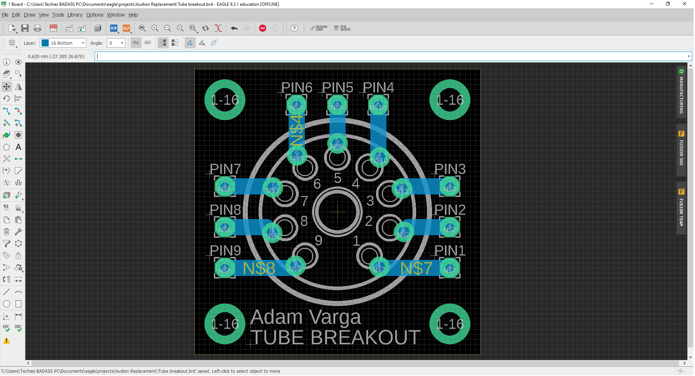Click the zoom-to-fit magnifier icon

coord(142,28)
